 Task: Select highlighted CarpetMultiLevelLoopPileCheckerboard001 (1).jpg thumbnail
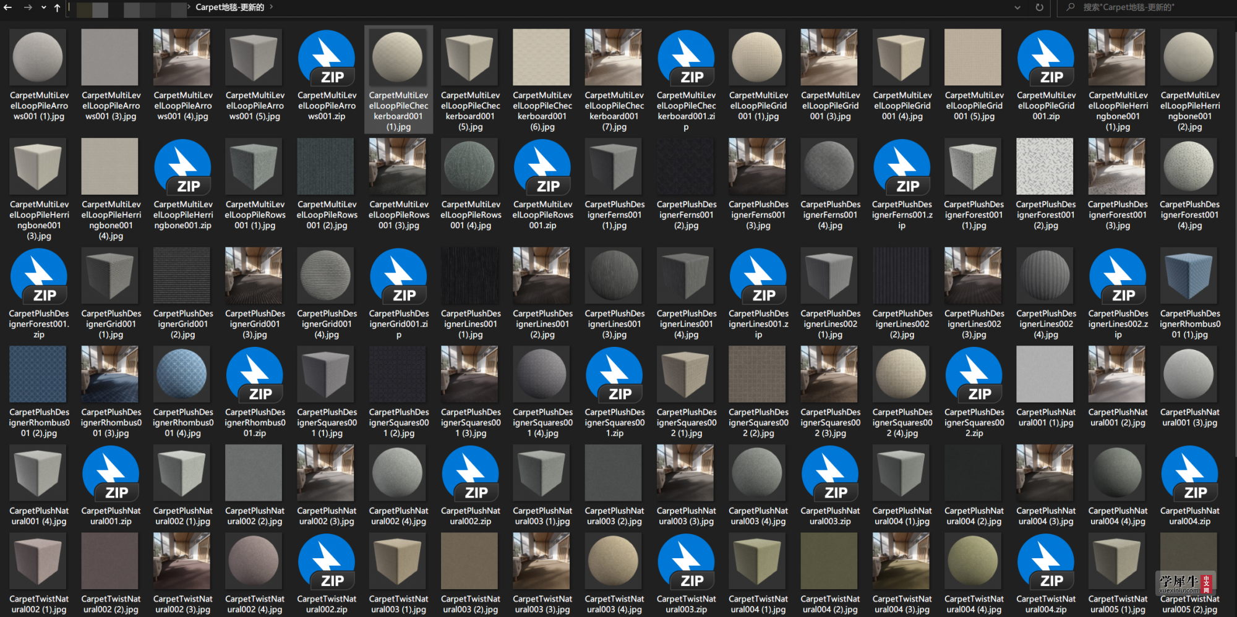[398, 57]
